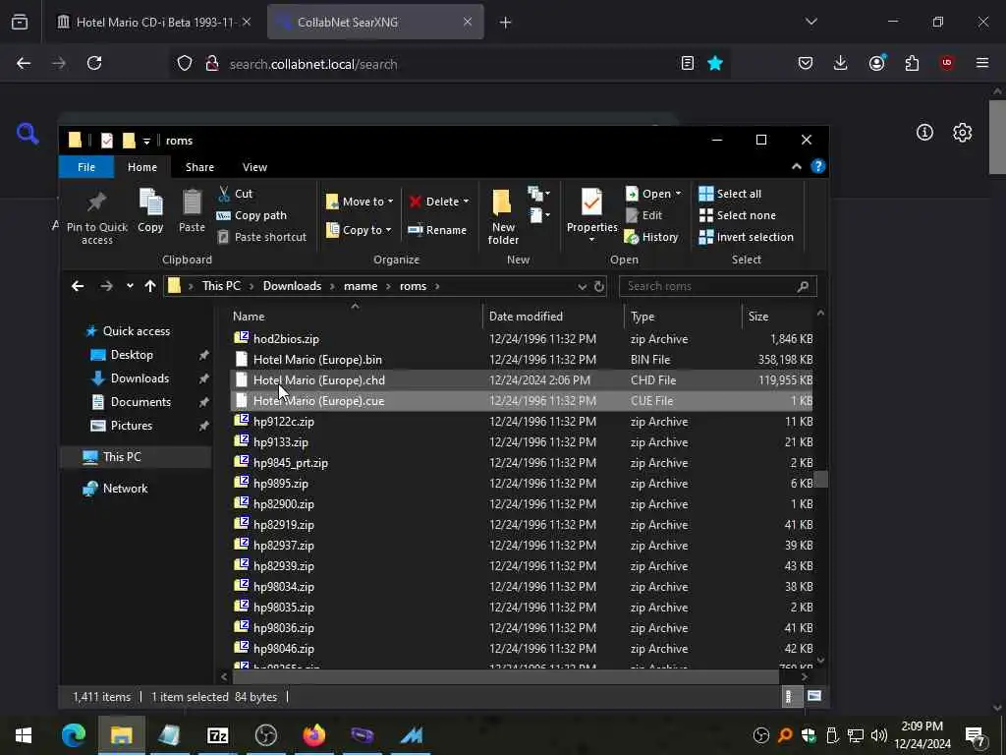
Task: Switch to the Share ribbon tab
Action: [199, 167]
